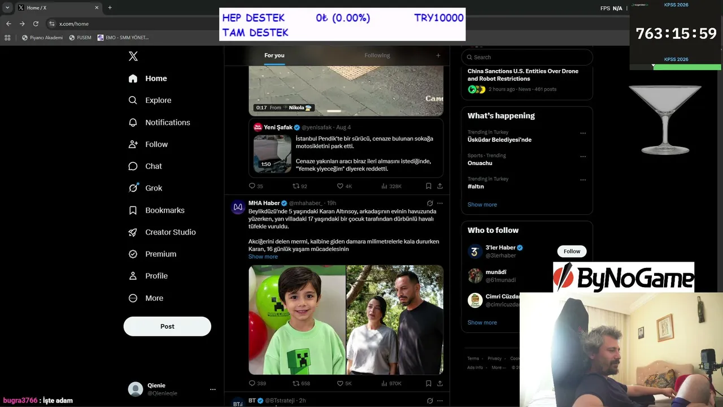The image size is (723, 407).
Task: Open Home in the X sidebar
Action: tap(147, 79)
